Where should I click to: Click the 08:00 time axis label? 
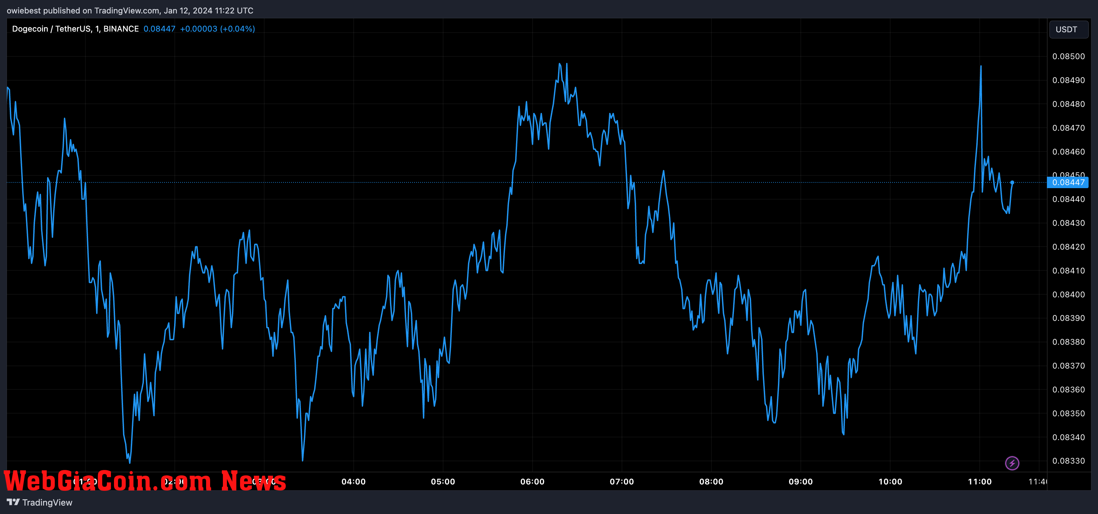(x=711, y=482)
